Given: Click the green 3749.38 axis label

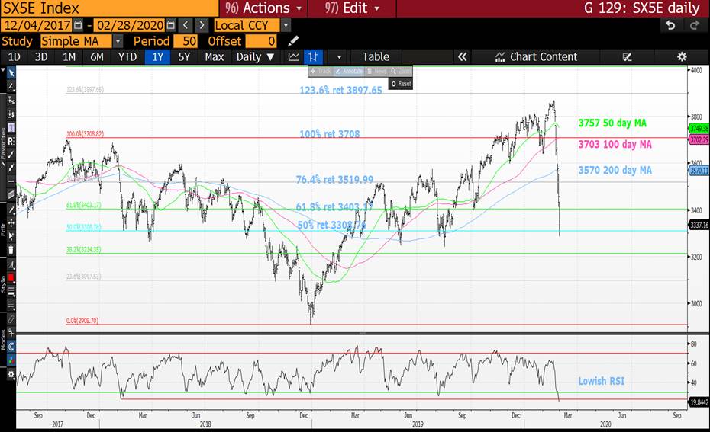Looking at the screenshot, I should (699, 129).
